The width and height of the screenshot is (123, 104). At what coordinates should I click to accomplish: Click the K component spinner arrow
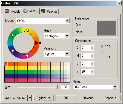[92, 72]
